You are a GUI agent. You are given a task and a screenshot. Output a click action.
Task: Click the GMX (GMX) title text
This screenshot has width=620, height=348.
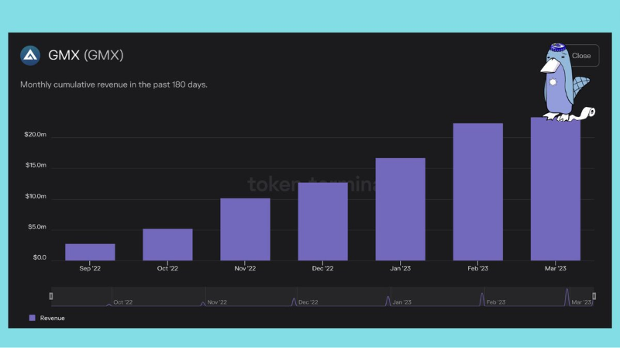pos(85,56)
